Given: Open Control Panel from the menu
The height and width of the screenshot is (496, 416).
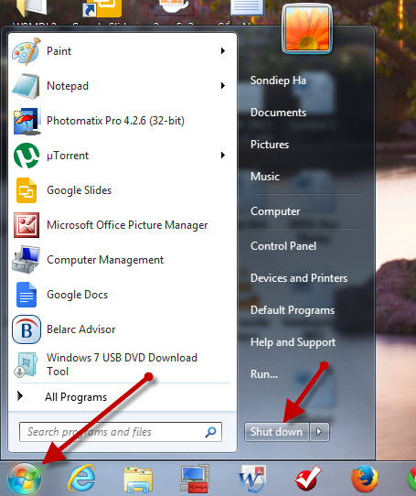Looking at the screenshot, I should point(283,246).
